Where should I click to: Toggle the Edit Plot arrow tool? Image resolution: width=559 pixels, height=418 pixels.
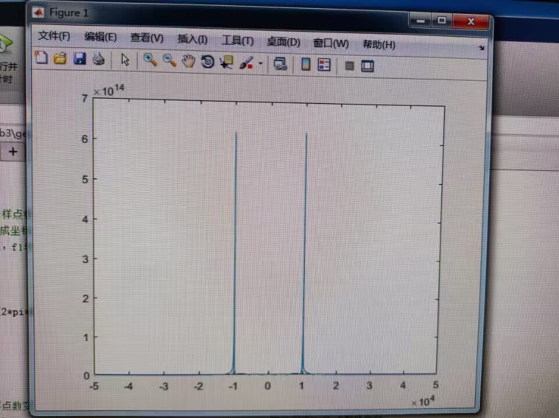(125, 59)
